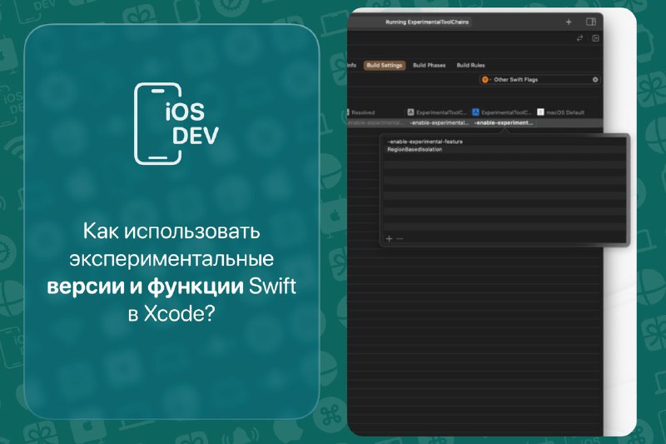This screenshot has height=444, width=666.
Task: Open the orange filter icon in the search field
Action: 485,79
